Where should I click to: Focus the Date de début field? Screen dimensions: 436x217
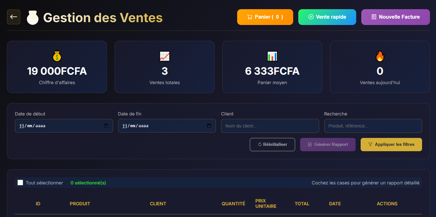(64, 126)
